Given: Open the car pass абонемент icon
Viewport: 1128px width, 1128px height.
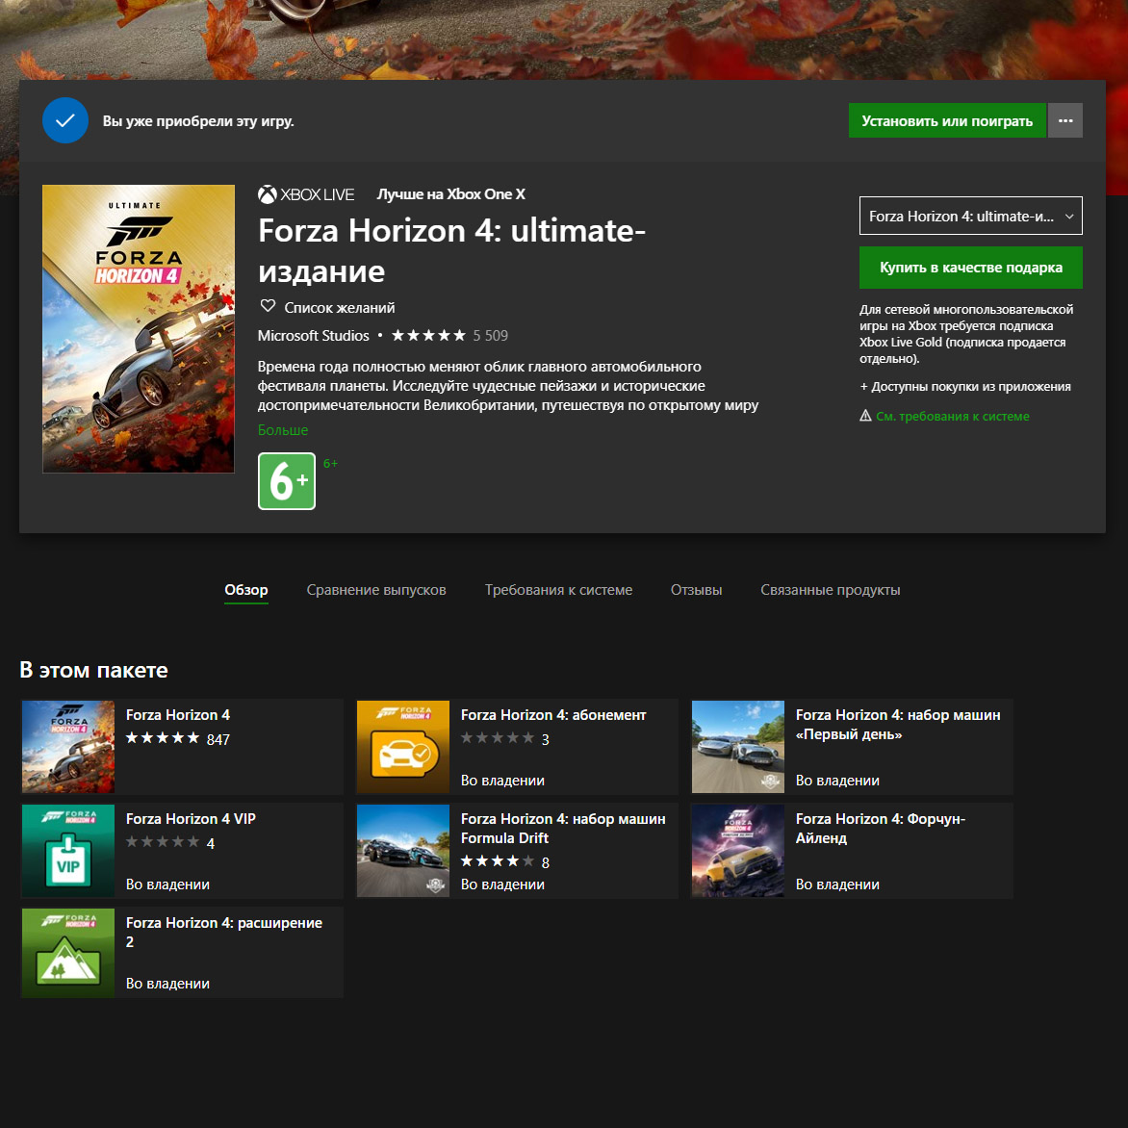Looking at the screenshot, I should pos(403,747).
